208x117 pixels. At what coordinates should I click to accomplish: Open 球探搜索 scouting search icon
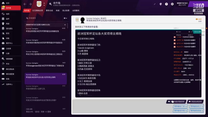tap(3, 59)
